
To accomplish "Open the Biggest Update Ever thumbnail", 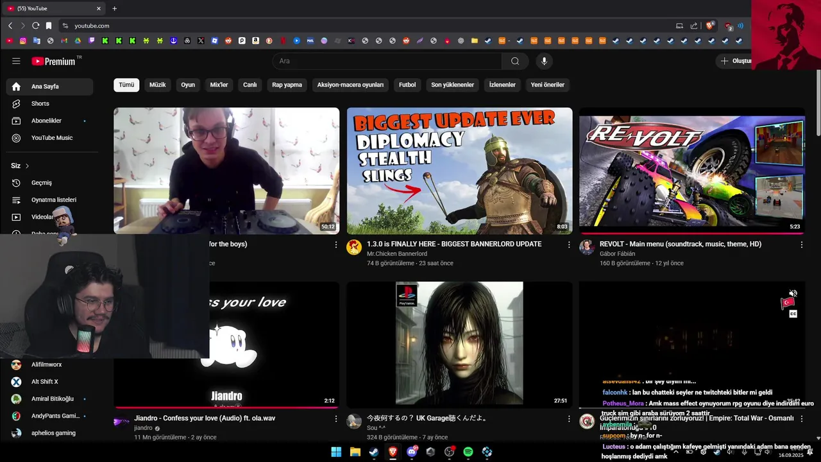I will 460,171.
